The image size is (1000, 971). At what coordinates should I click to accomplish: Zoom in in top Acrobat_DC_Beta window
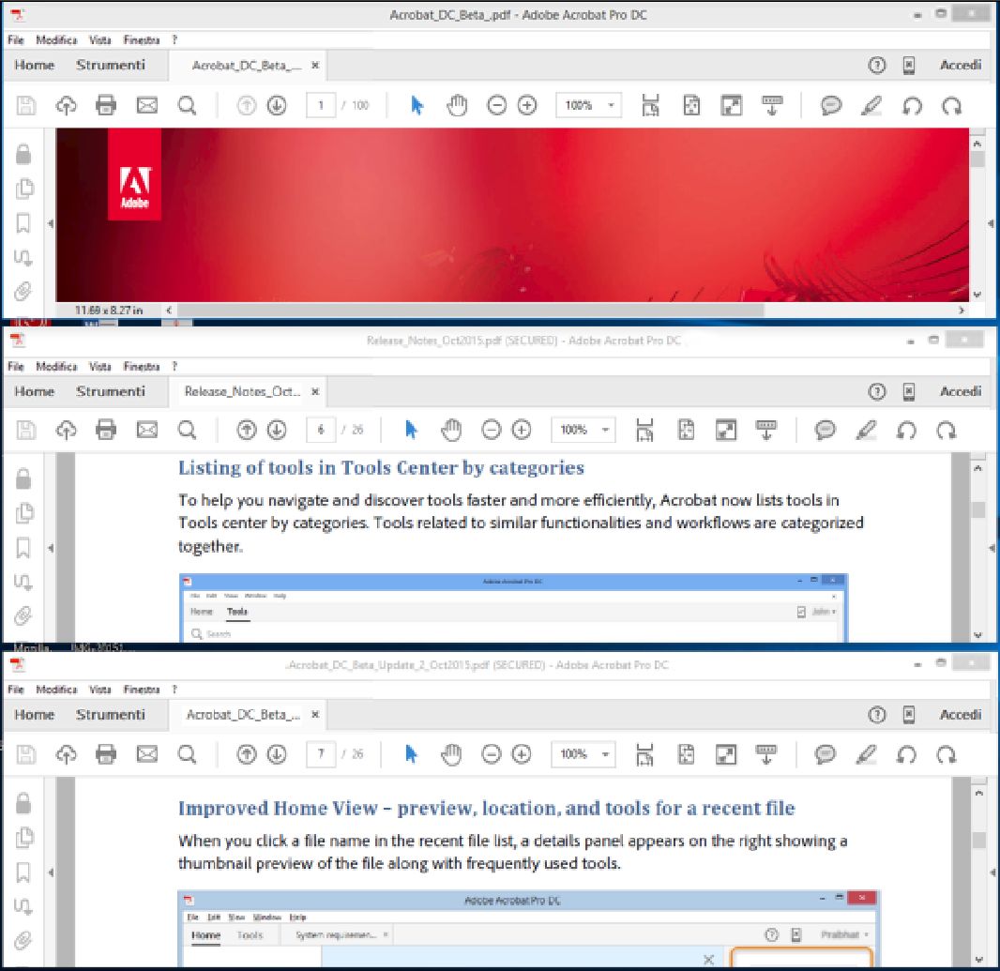(x=527, y=105)
